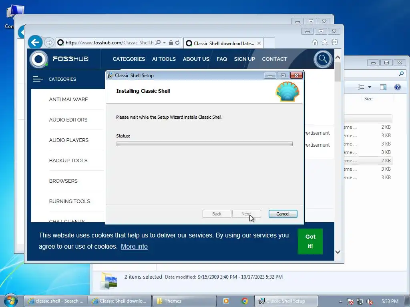Click the Explorer change view icon
The width and height of the screenshot is (410, 307).
[x=361, y=87]
